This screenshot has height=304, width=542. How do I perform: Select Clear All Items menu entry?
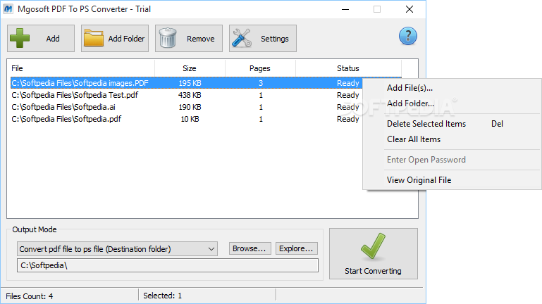pos(452,139)
